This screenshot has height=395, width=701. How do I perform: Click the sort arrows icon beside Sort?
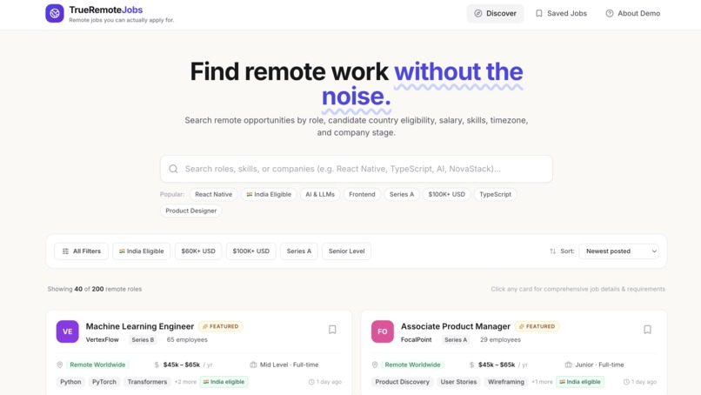[x=552, y=251]
